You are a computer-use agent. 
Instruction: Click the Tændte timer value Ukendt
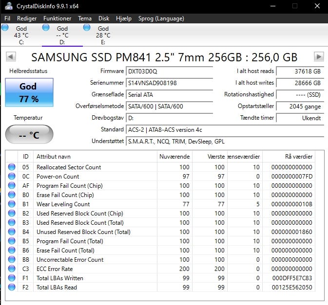tap(300, 118)
